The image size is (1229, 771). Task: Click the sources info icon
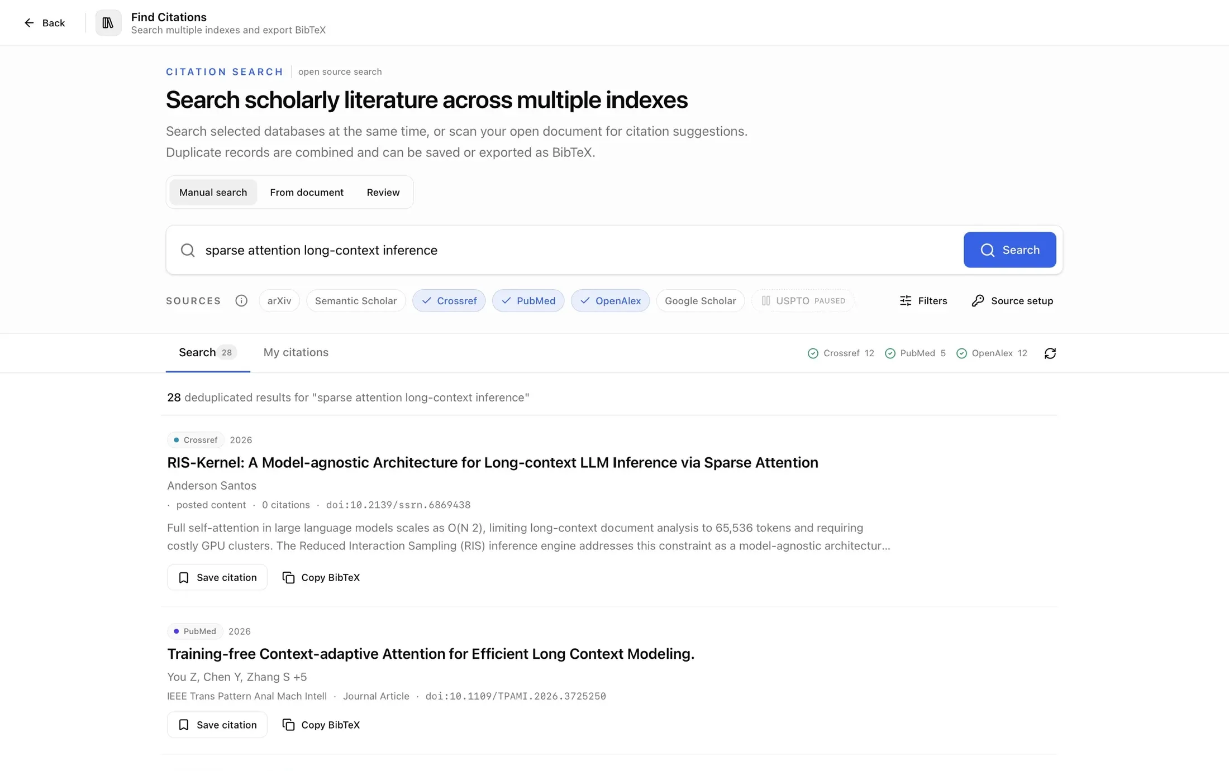(x=241, y=301)
